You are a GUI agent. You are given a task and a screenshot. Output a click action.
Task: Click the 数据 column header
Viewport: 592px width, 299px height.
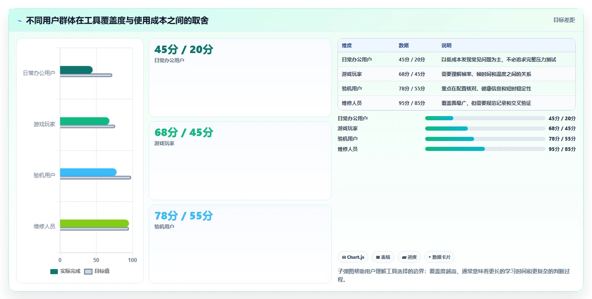tap(404, 46)
